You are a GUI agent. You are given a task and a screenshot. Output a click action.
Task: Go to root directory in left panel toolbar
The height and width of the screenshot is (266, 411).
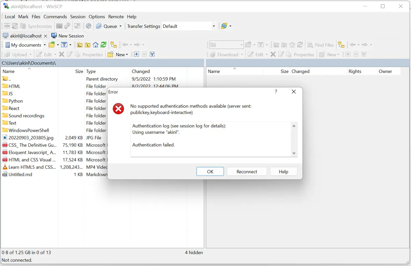coord(88,45)
